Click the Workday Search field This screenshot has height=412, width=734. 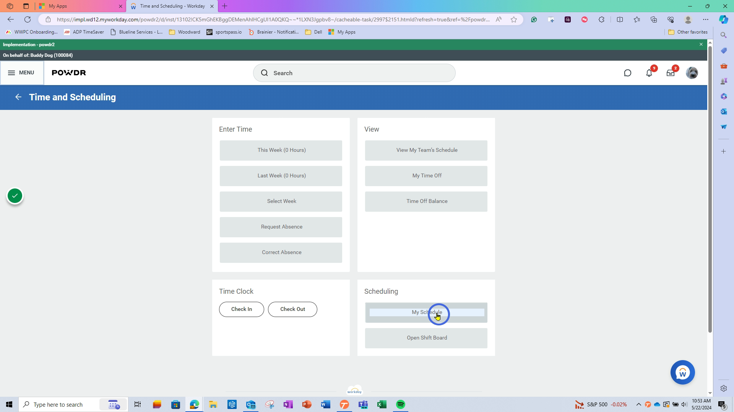[354, 73]
